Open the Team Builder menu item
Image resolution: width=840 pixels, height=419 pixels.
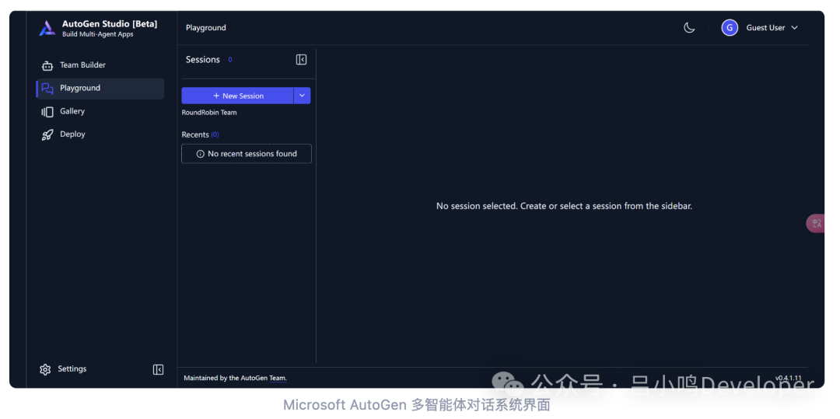[x=100, y=65]
